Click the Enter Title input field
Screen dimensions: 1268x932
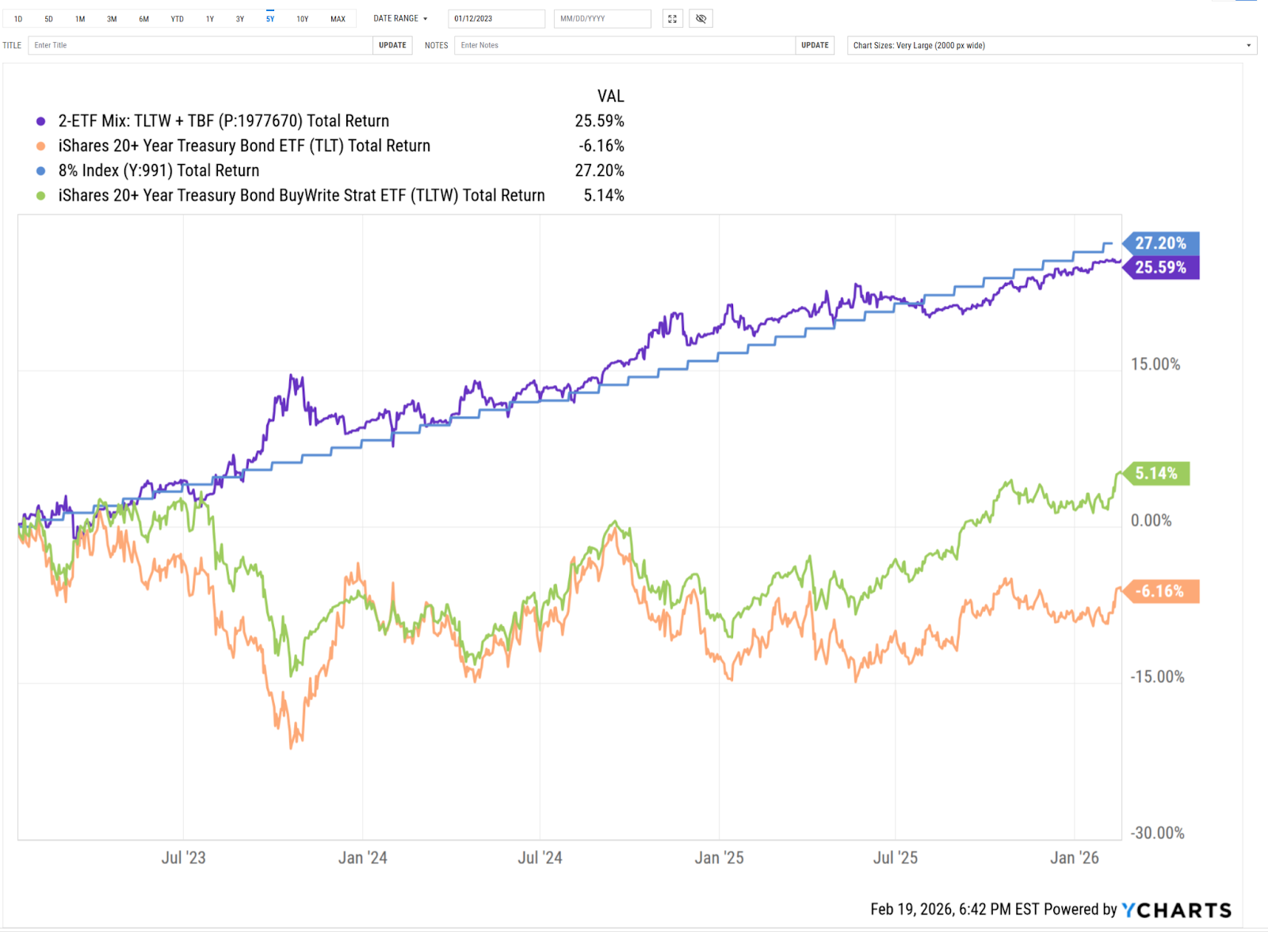[x=200, y=45]
